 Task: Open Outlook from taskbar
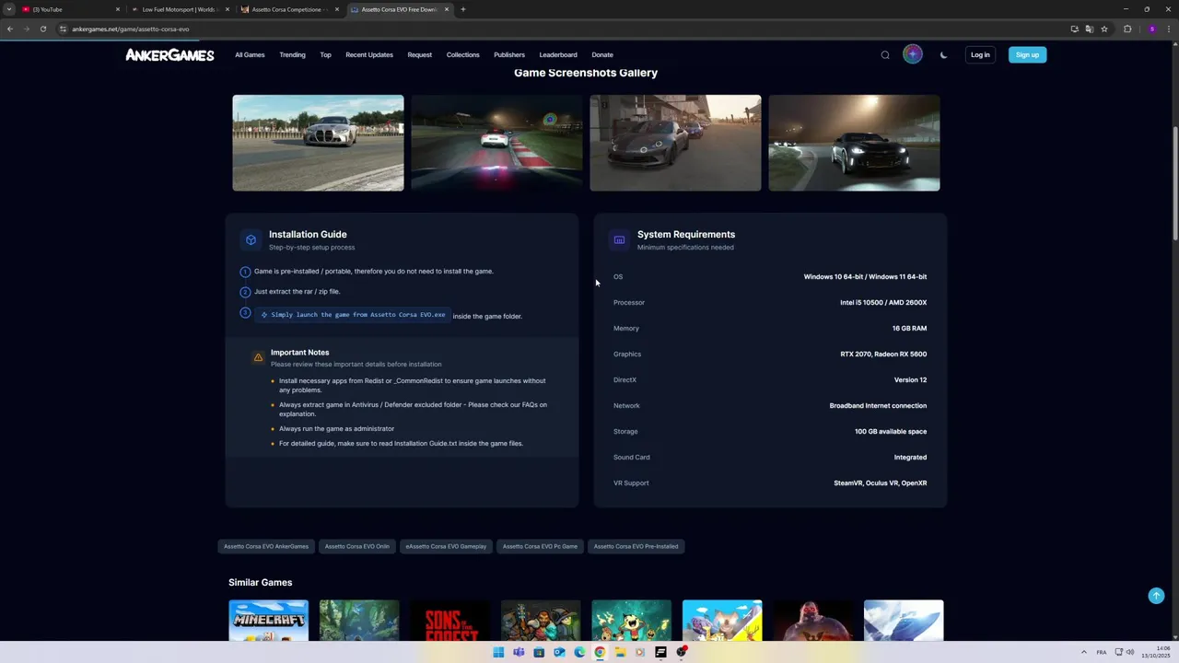559,652
